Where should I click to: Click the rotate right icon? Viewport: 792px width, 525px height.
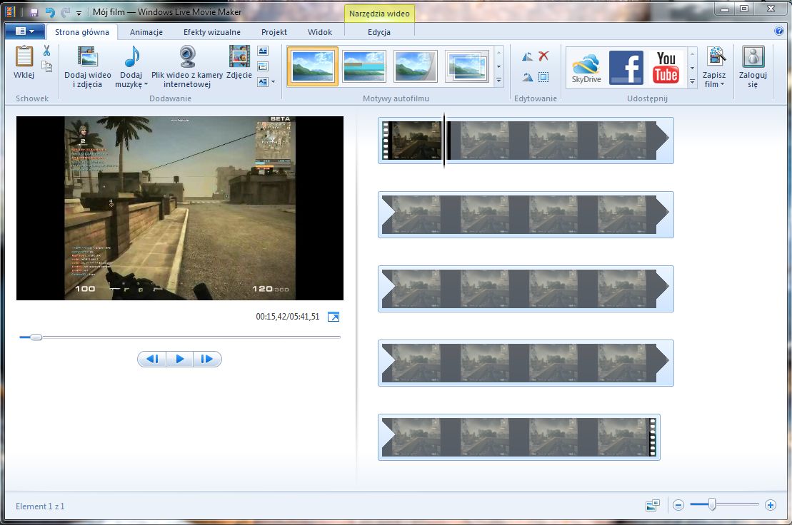[x=527, y=77]
